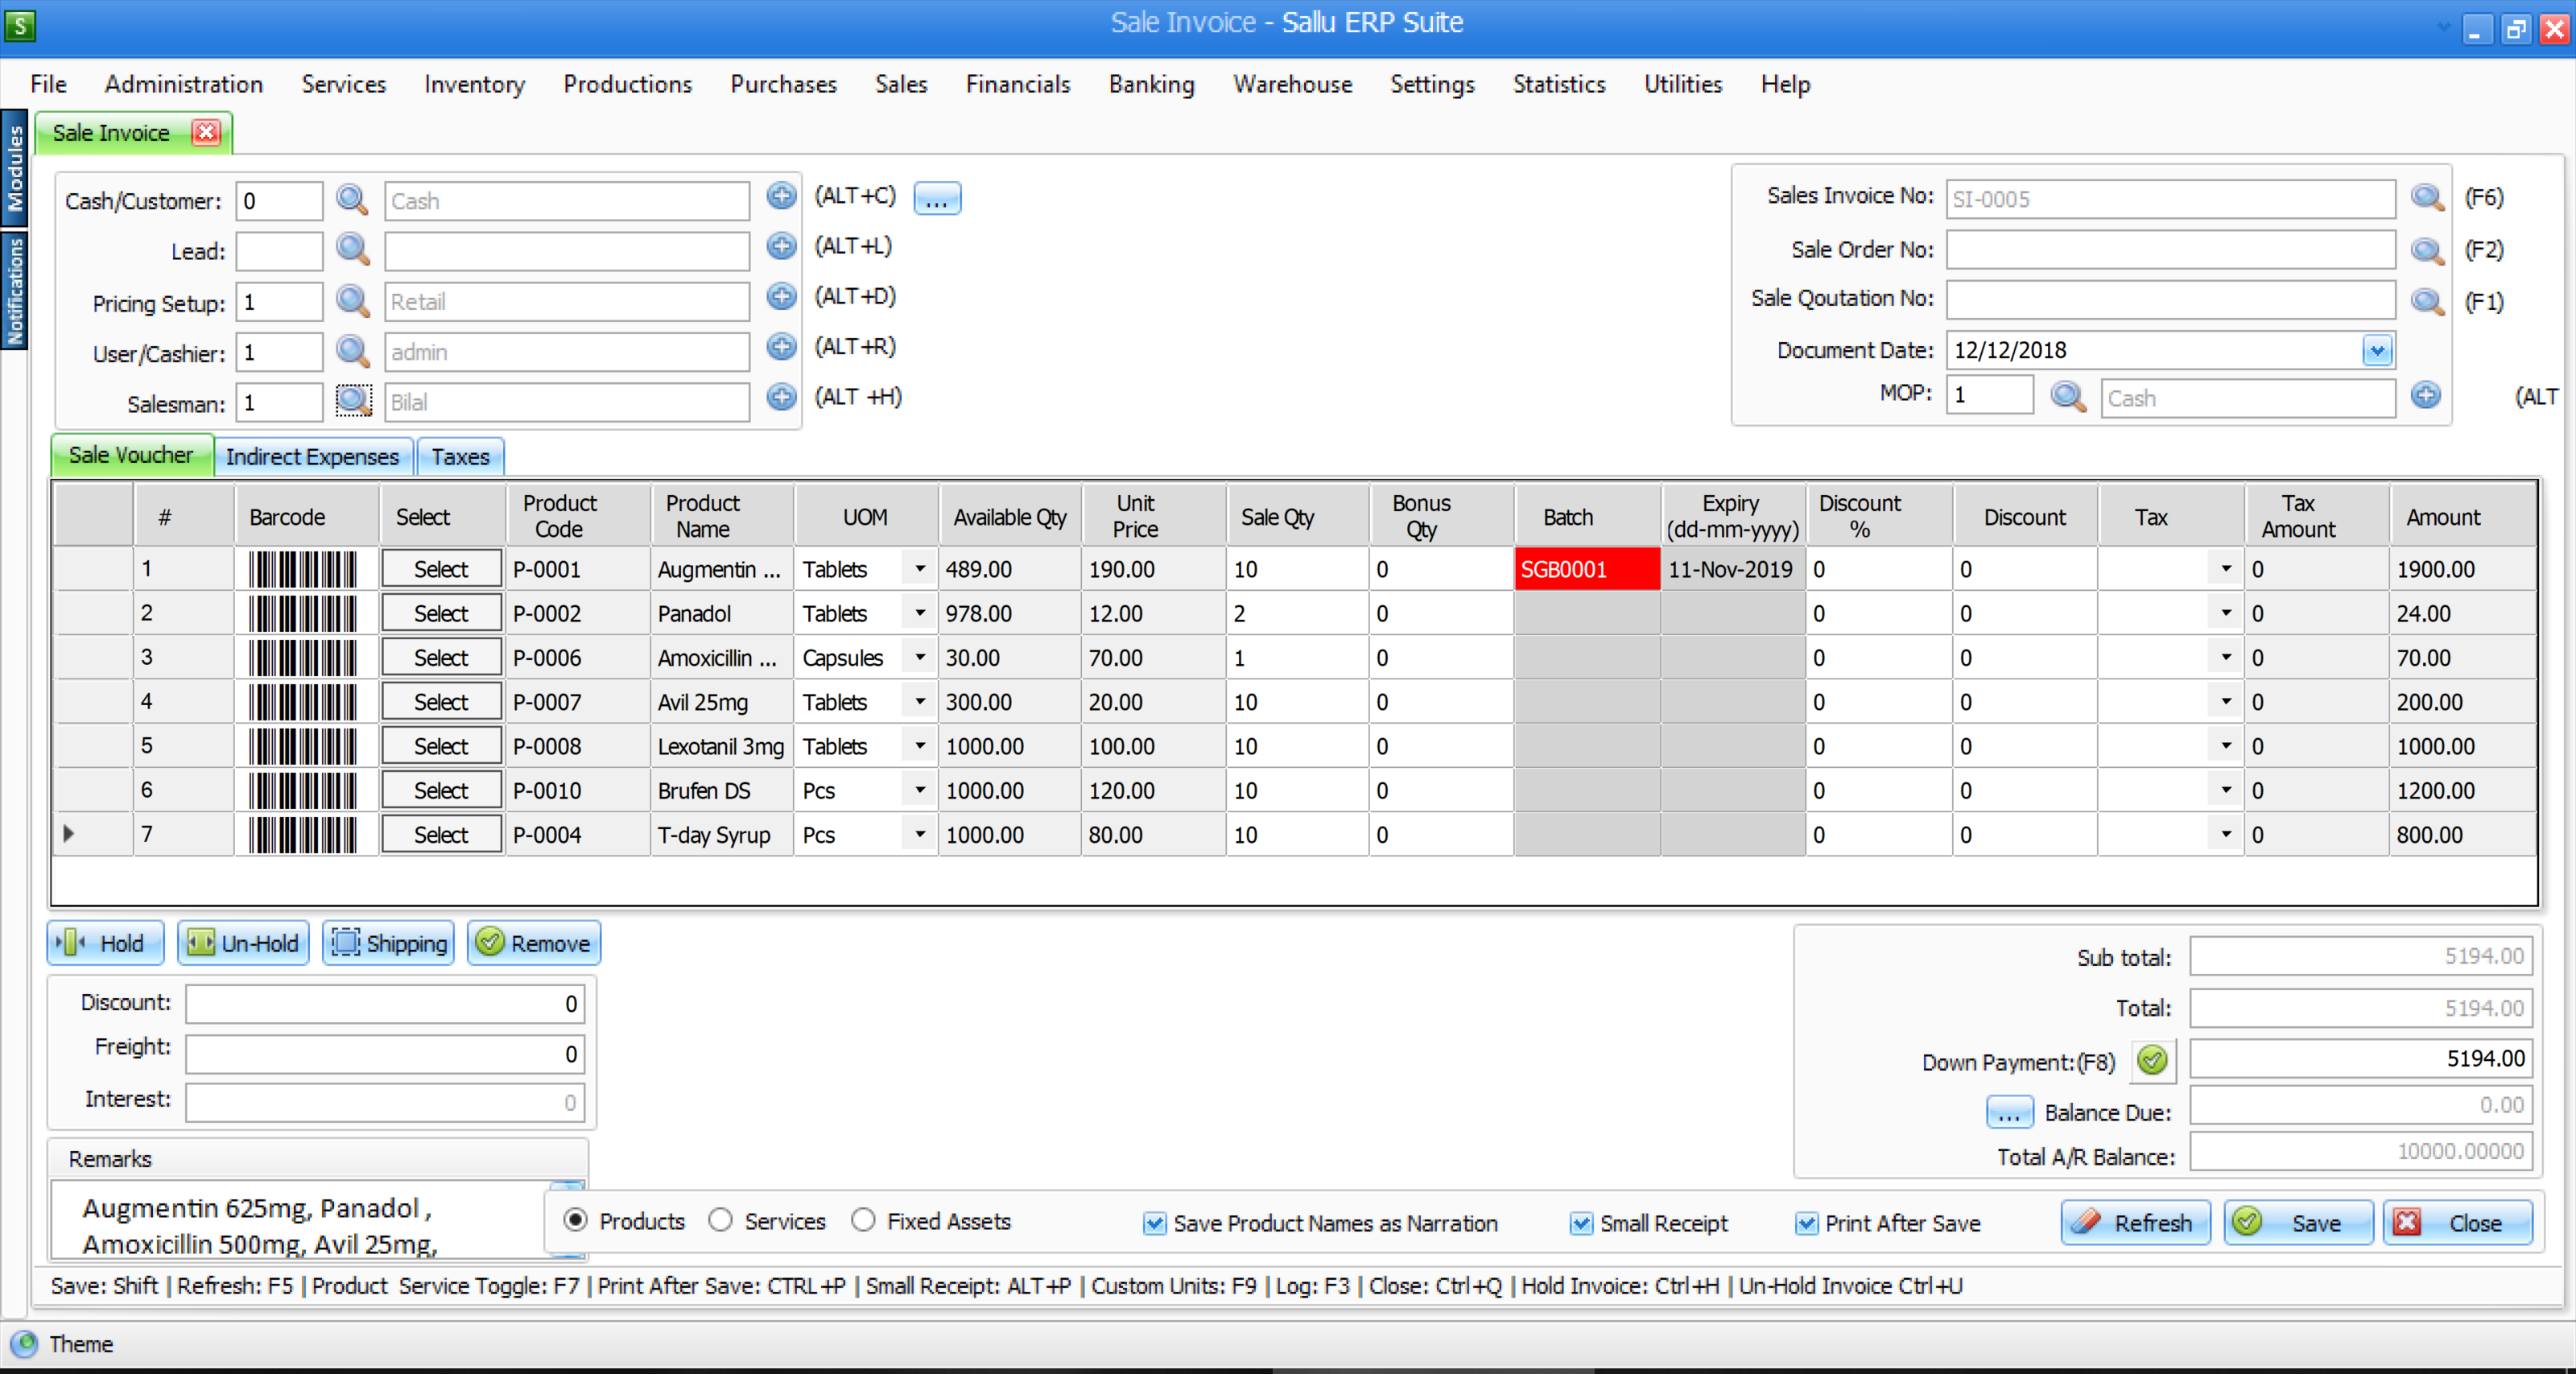Click the Refresh button
This screenshot has height=1374, width=2576.
click(2135, 1222)
